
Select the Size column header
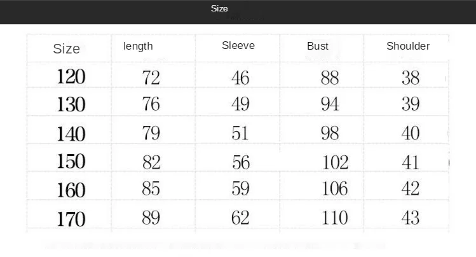67,48
